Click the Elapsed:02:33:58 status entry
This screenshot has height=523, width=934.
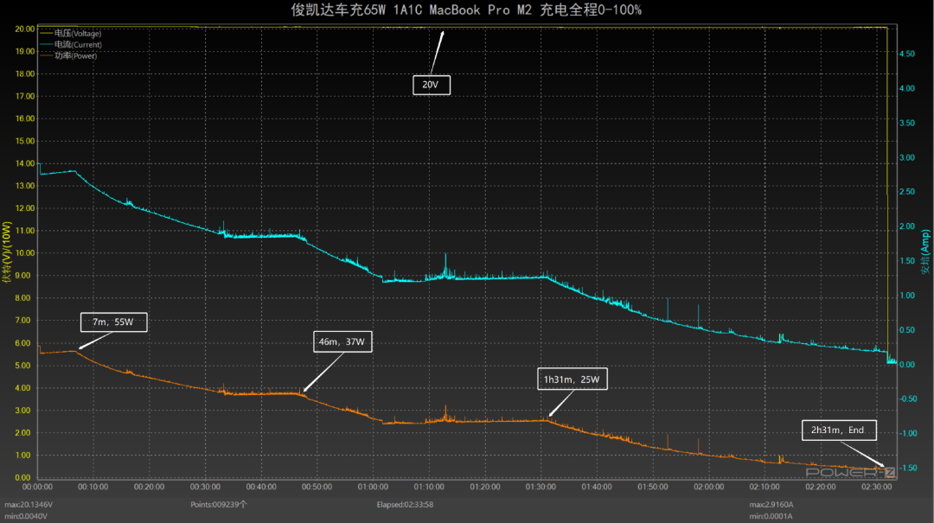click(x=405, y=505)
